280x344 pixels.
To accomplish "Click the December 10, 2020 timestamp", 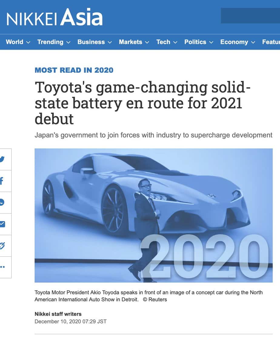I will [x=71, y=322].
